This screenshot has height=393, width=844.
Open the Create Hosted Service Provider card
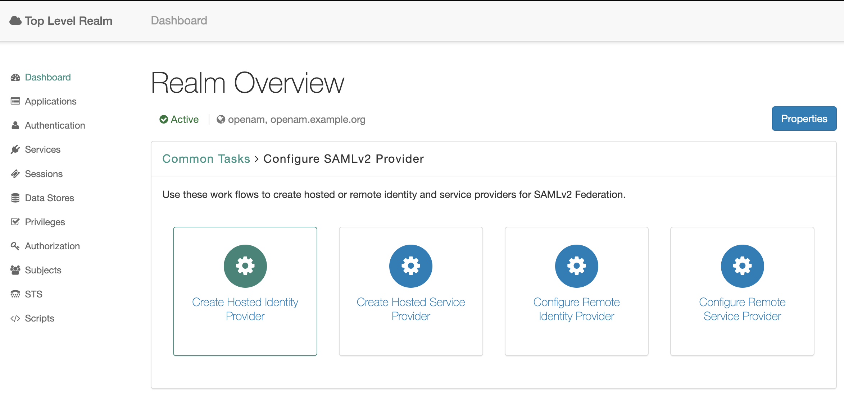click(410, 291)
